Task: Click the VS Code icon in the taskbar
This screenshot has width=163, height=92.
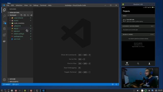Action: coord(43,90)
